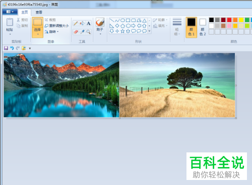This screenshot has width=252, height=185.
Task: Choose the Curve shape
Action: tap(117, 21)
